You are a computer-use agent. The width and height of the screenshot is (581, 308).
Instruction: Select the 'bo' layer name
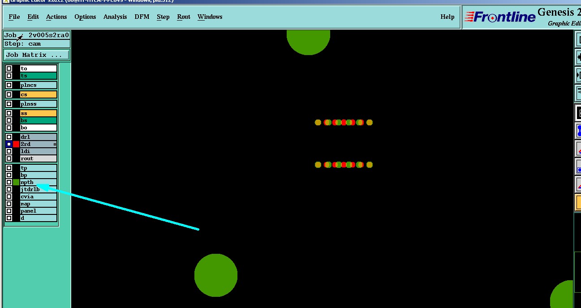[39, 128]
